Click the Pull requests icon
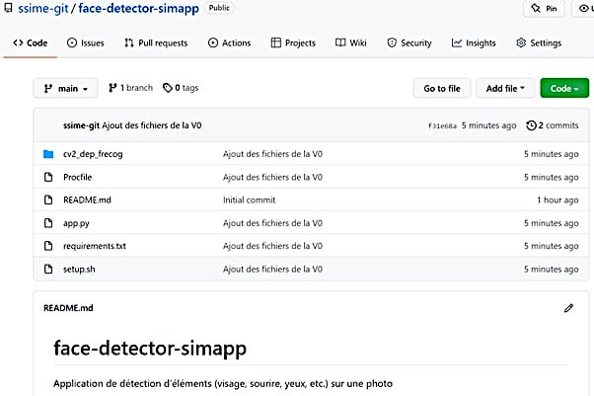Viewport: 594px width, 396px height. coord(129,42)
